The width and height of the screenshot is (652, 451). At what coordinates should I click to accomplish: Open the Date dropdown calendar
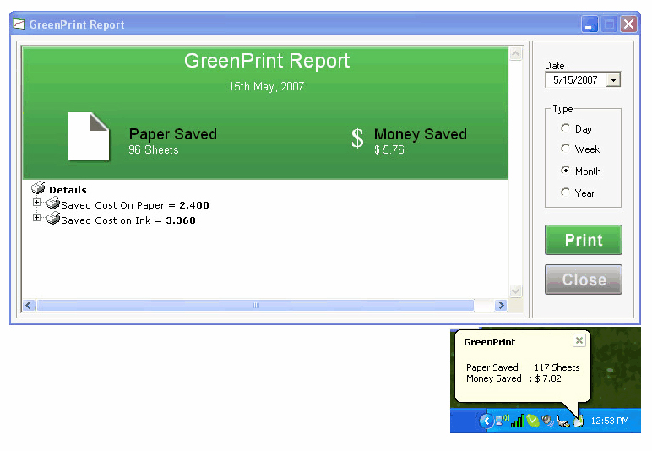(613, 80)
